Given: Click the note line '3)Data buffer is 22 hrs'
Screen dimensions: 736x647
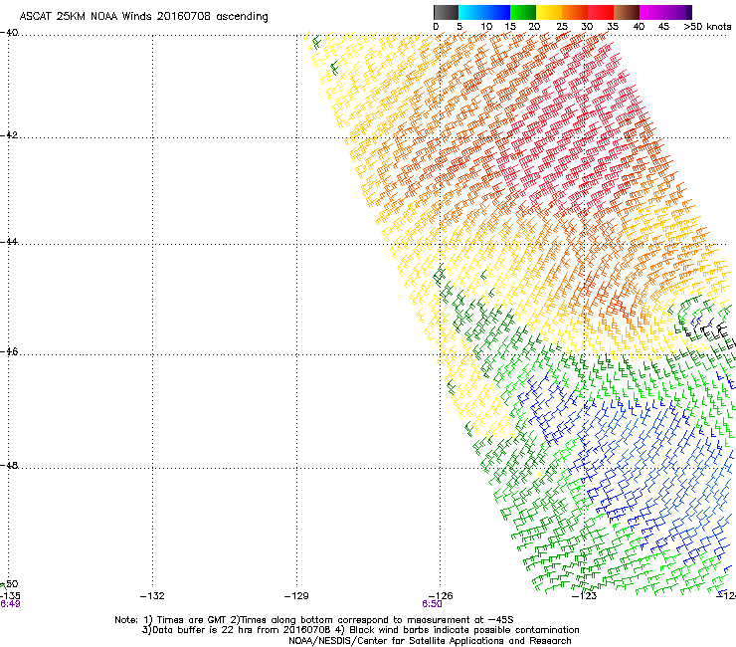Looking at the screenshot, I should [x=360, y=630].
